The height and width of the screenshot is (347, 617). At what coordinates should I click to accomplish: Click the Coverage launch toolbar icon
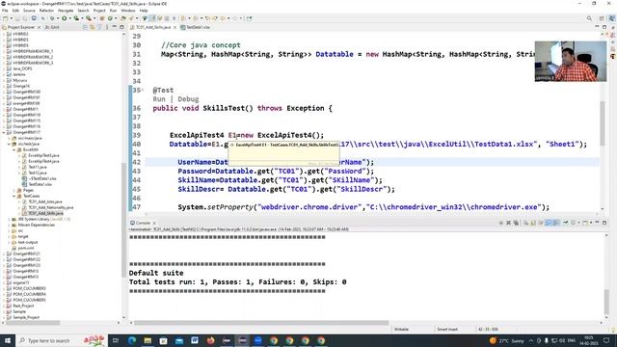click(x=77, y=18)
